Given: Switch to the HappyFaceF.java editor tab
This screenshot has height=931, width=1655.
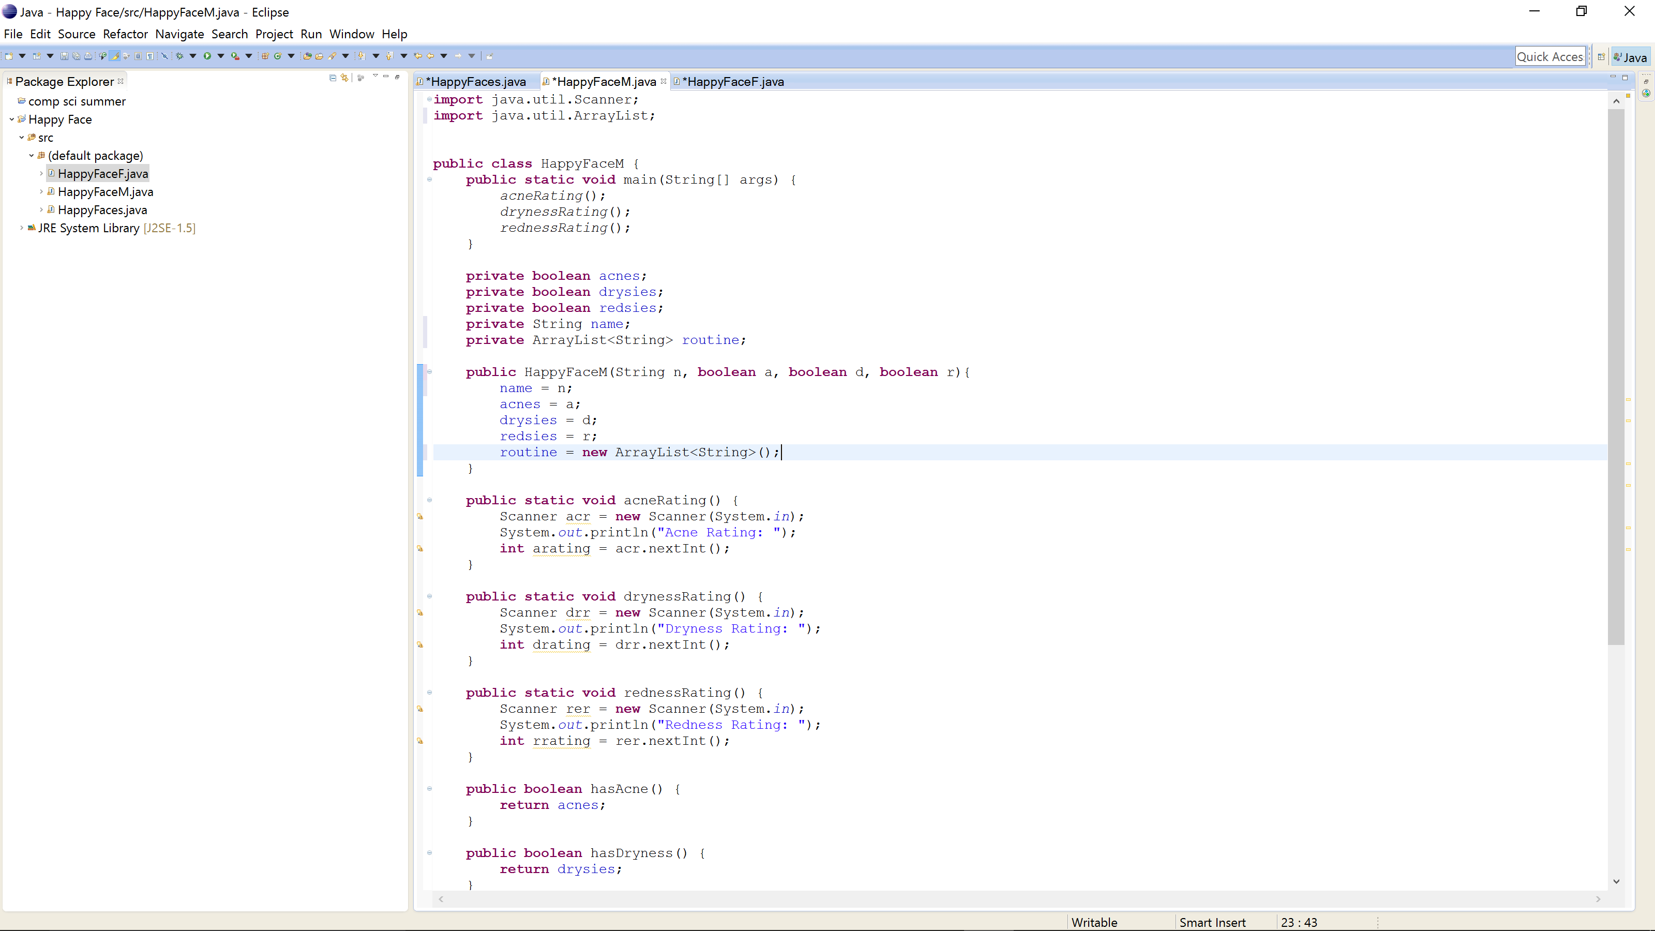Looking at the screenshot, I should tap(732, 82).
